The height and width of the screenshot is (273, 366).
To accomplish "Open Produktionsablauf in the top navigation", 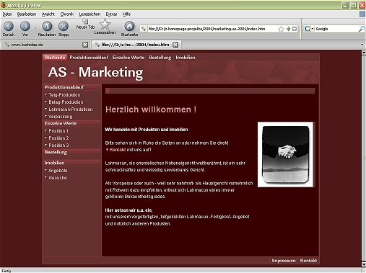I will coord(89,58).
